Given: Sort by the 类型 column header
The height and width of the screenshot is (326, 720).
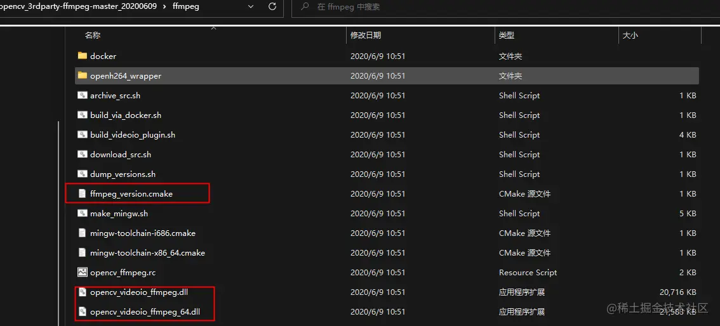Looking at the screenshot, I should [507, 35].
